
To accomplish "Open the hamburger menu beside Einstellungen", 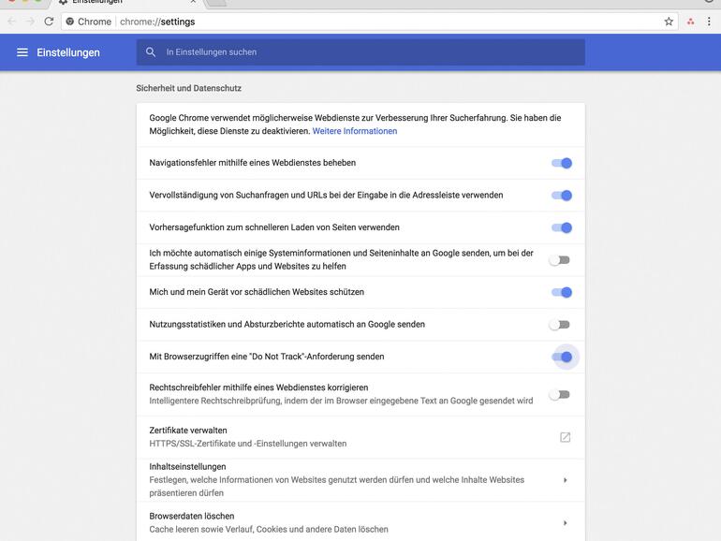I will (x=22, y=52).
